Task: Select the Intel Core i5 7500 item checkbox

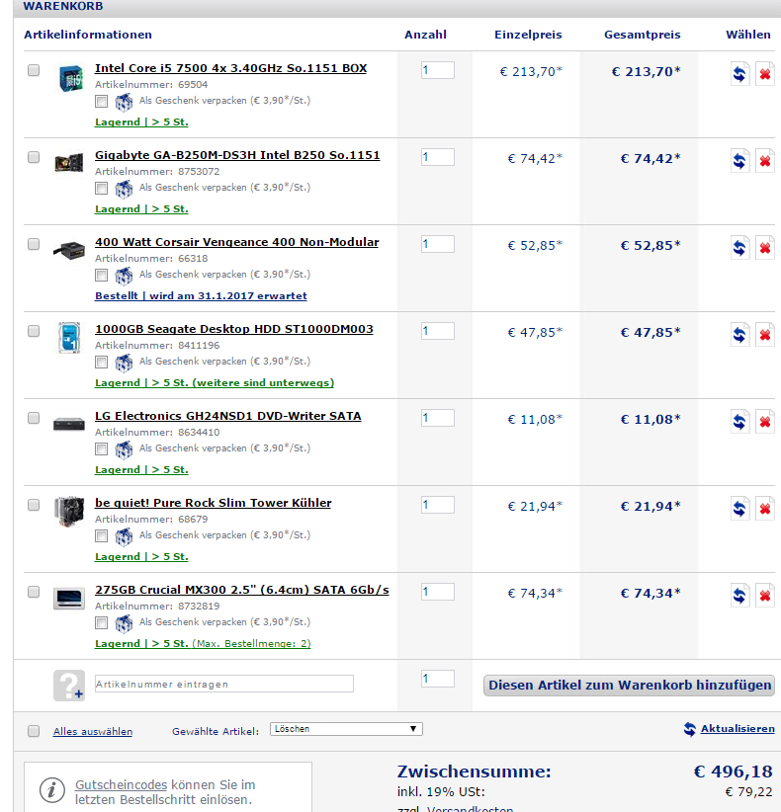Action: coord(34,70)
